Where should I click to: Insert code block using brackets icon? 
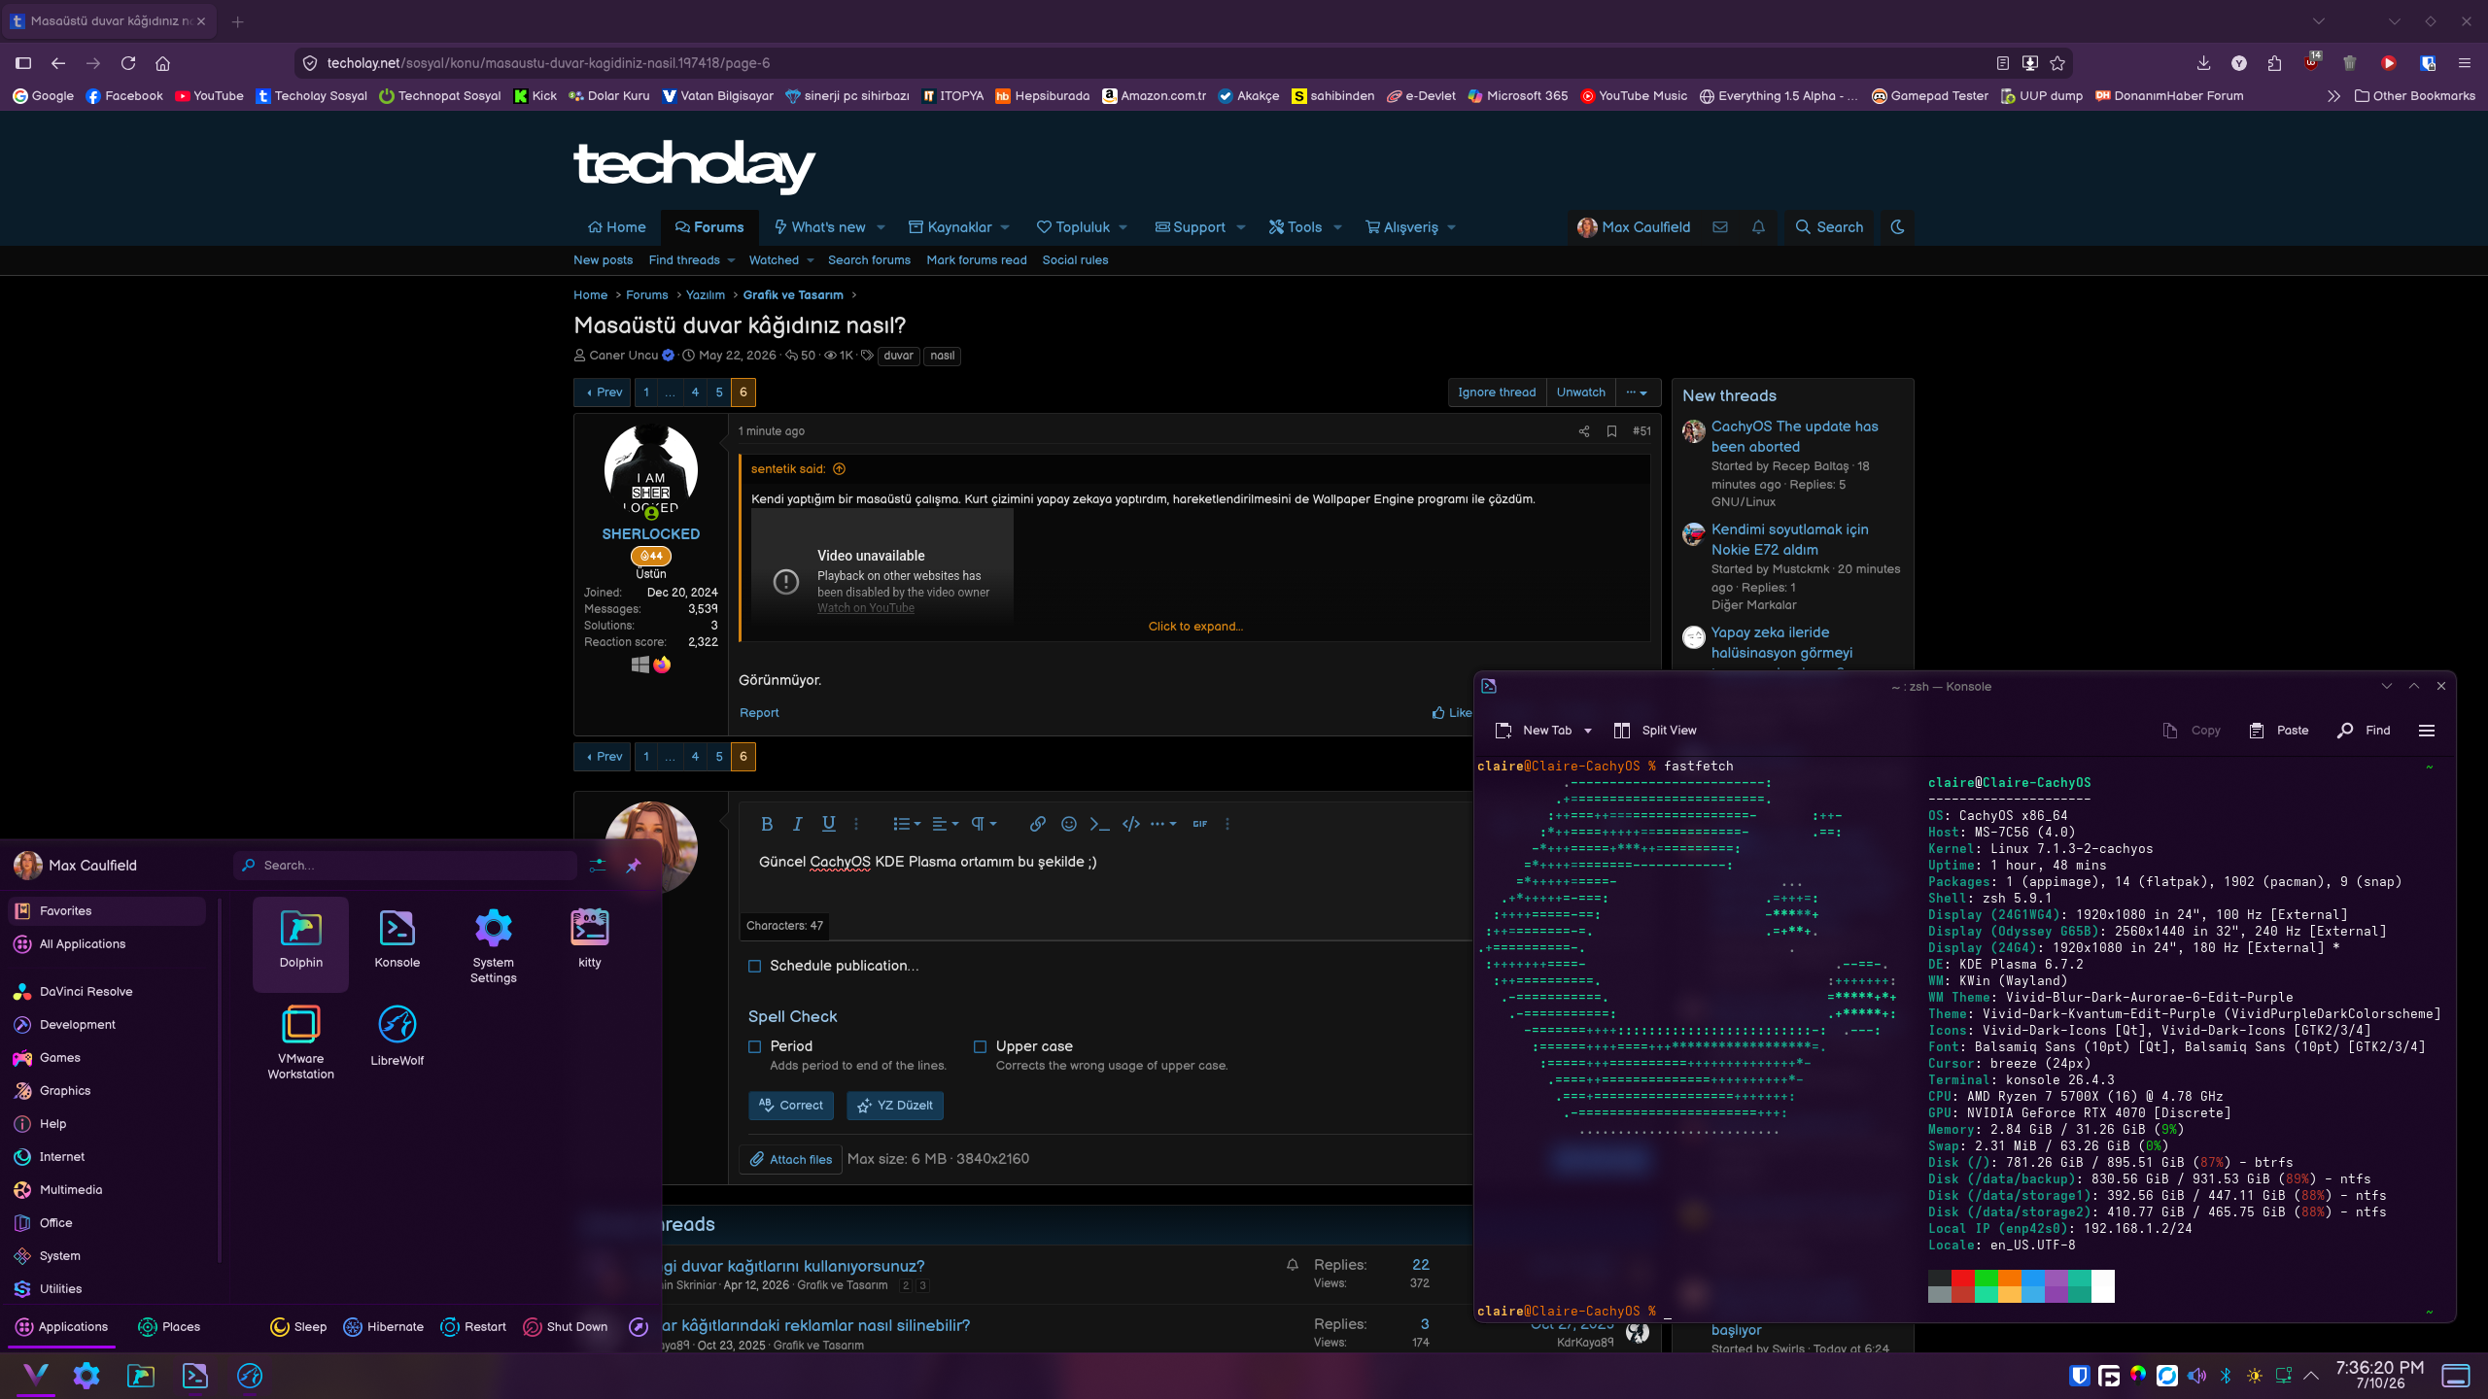point(1130,824)
